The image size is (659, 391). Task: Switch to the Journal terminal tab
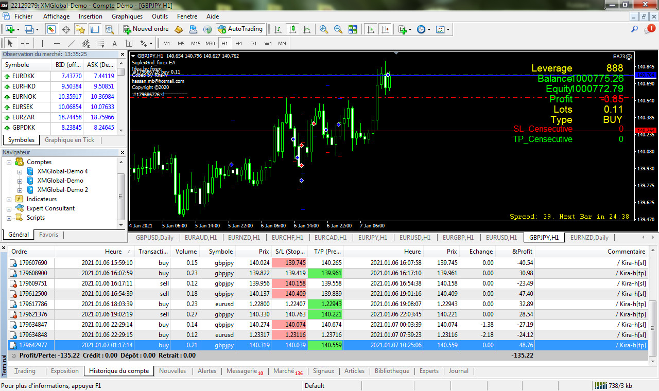[458, 371]
